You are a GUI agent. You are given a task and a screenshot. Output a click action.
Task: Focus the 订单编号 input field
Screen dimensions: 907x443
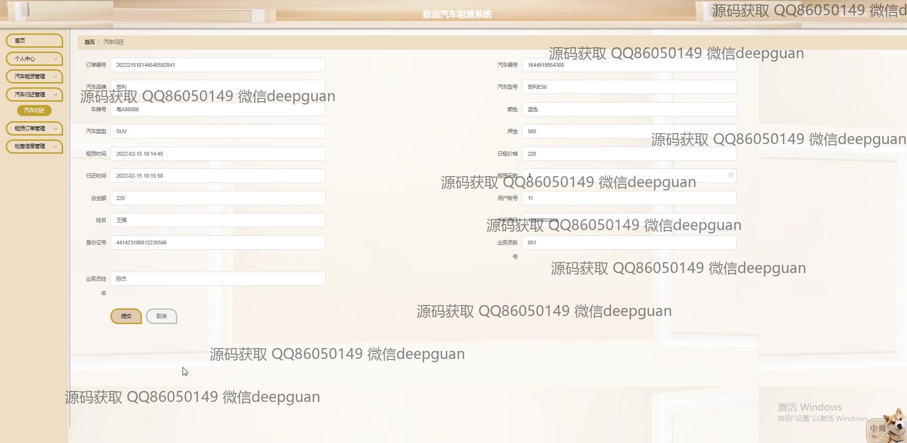pyautogui.click(x=217, y=65)
